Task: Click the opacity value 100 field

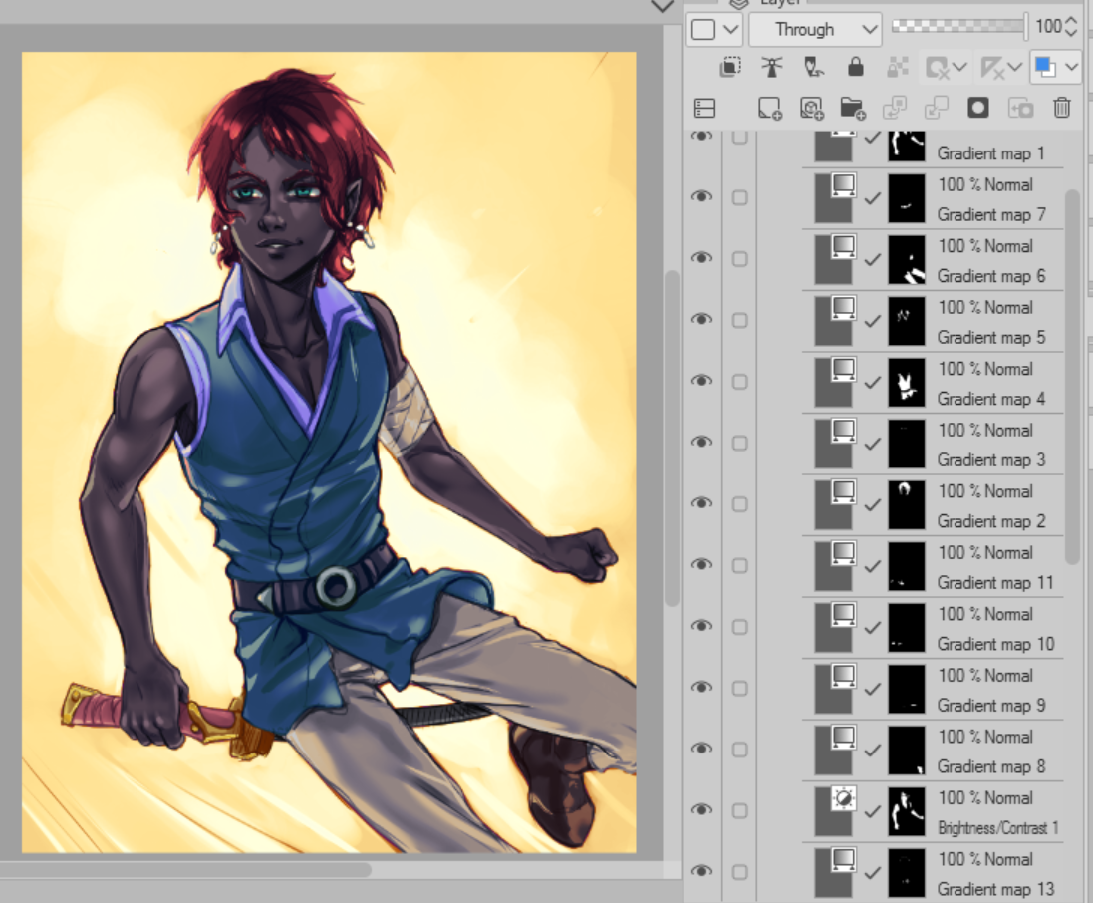Action: 1048,27
